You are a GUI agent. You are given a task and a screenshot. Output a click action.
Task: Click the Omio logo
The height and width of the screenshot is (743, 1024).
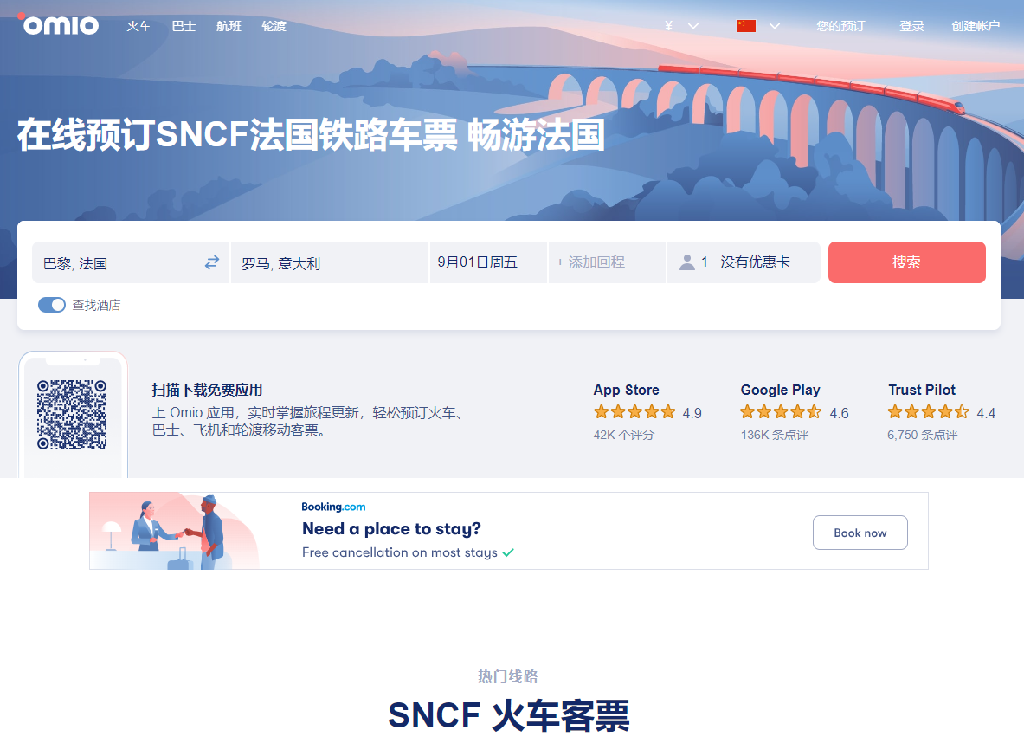(x=58, y=24)
